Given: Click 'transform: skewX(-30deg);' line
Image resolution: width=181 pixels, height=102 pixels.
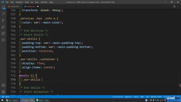Looking at the screenshot, I should pyautogui.click(x=43, y=10).
